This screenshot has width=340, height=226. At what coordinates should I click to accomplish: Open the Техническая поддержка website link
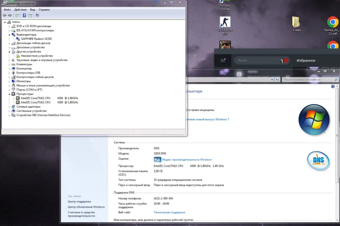tap(169, 212)
